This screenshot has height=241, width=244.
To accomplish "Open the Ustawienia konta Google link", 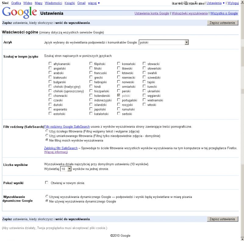I will click(152, 13).
